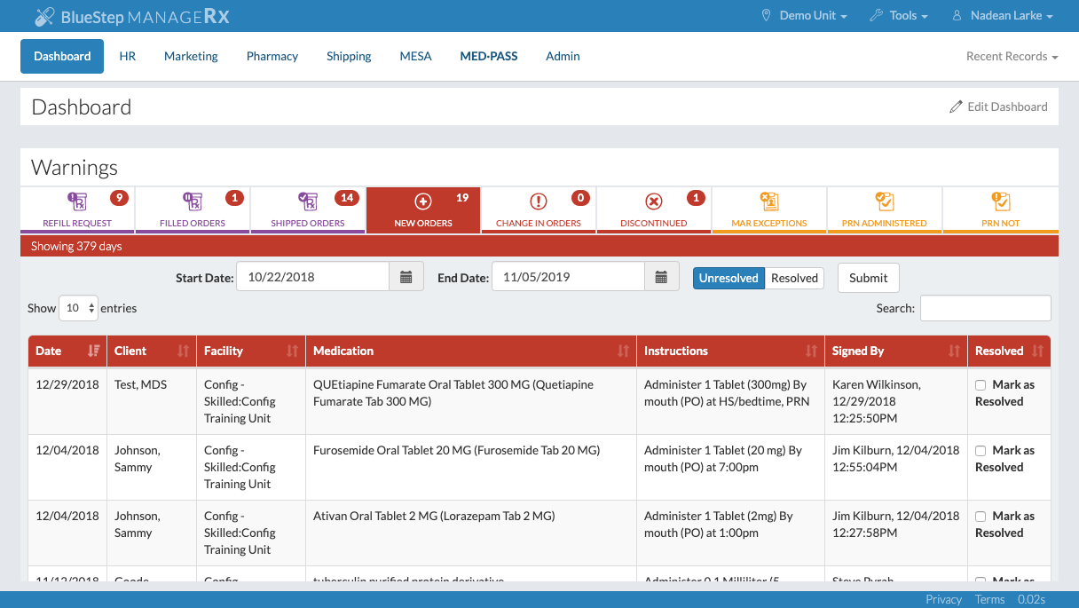Open End Date calendar picker icon
The width and height of the screenshot is (1079, 608).
pyautogui.click(x=661, y=277)
